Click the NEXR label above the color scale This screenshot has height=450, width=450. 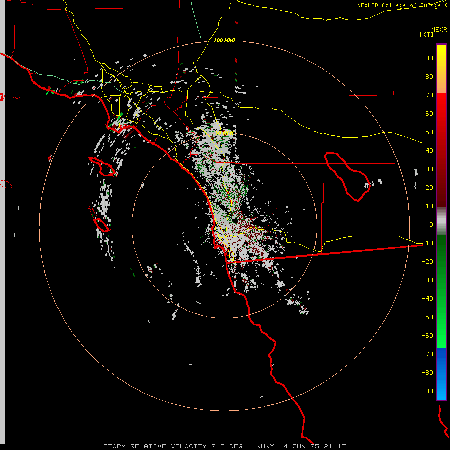pos(439,30)
